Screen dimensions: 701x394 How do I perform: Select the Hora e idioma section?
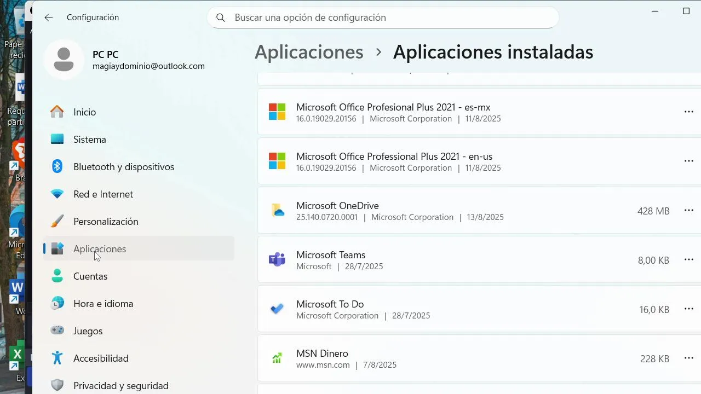click(139, 303)
